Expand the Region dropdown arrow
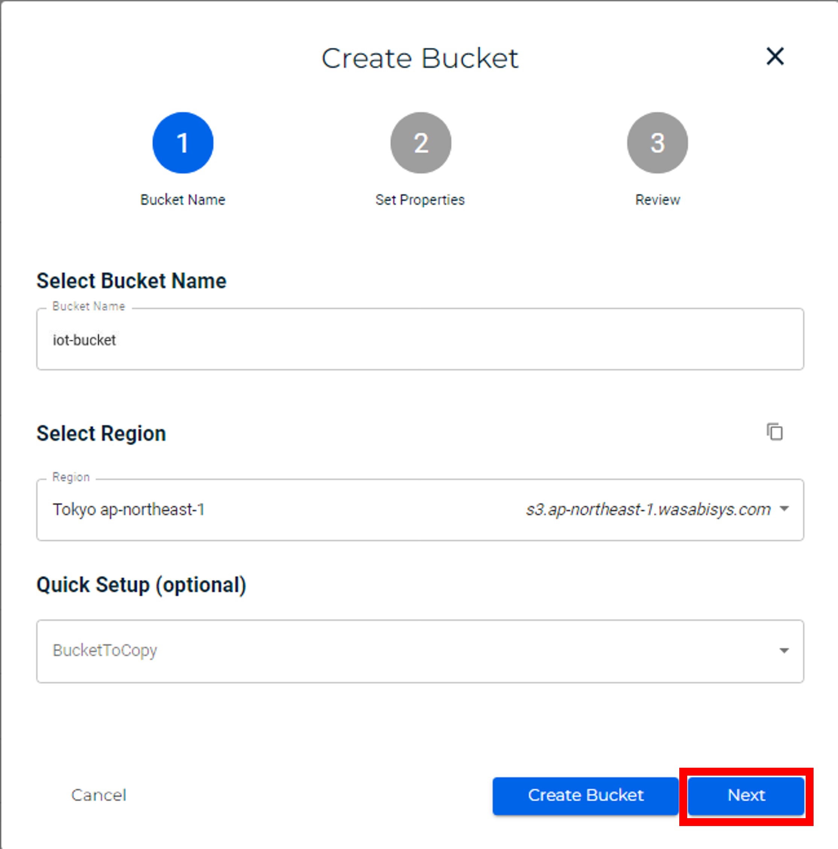The image size is (838, 849). 784,509
